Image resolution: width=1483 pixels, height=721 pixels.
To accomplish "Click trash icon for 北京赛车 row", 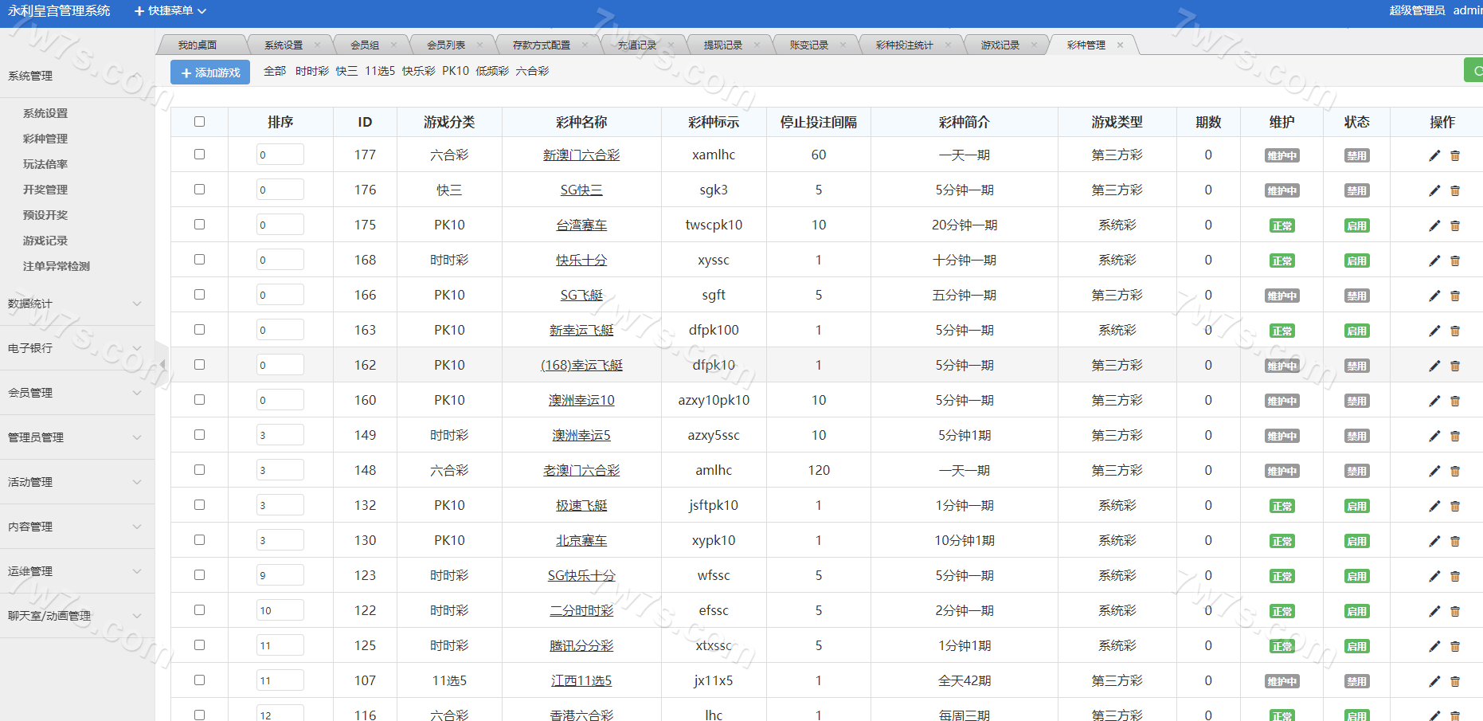I will click(1455, 541).
